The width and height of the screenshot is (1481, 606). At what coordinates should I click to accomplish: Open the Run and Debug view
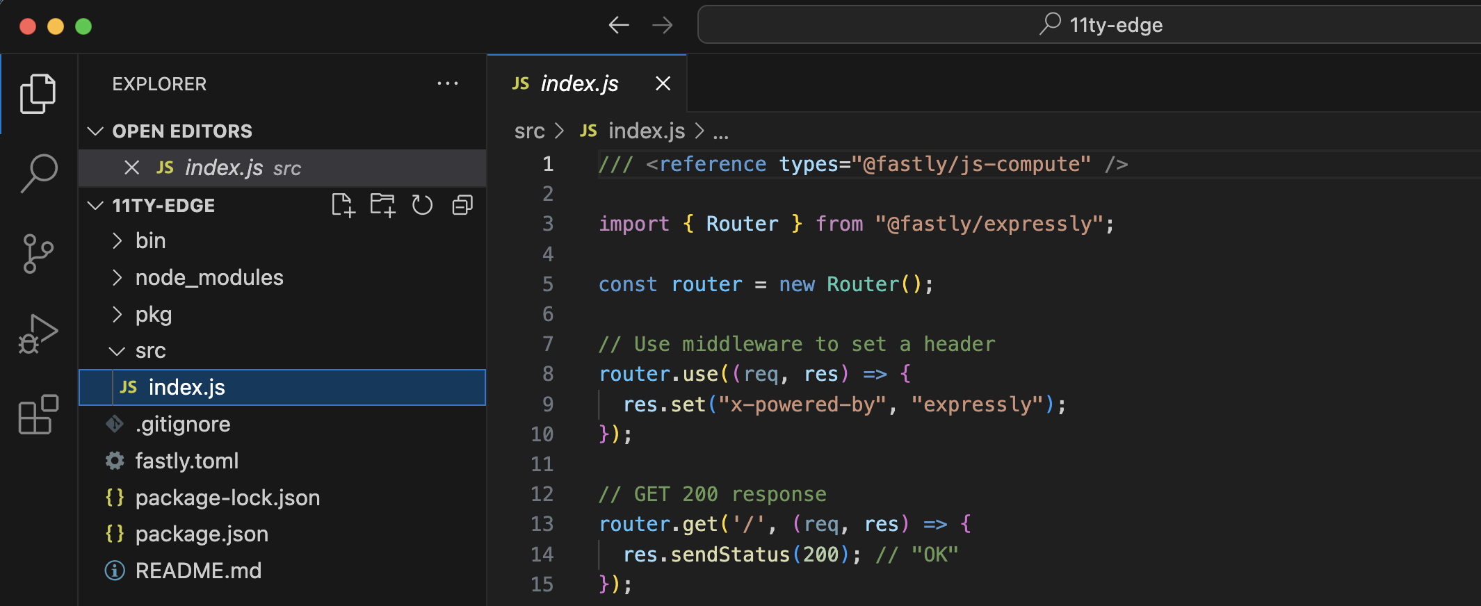(38, 334)
